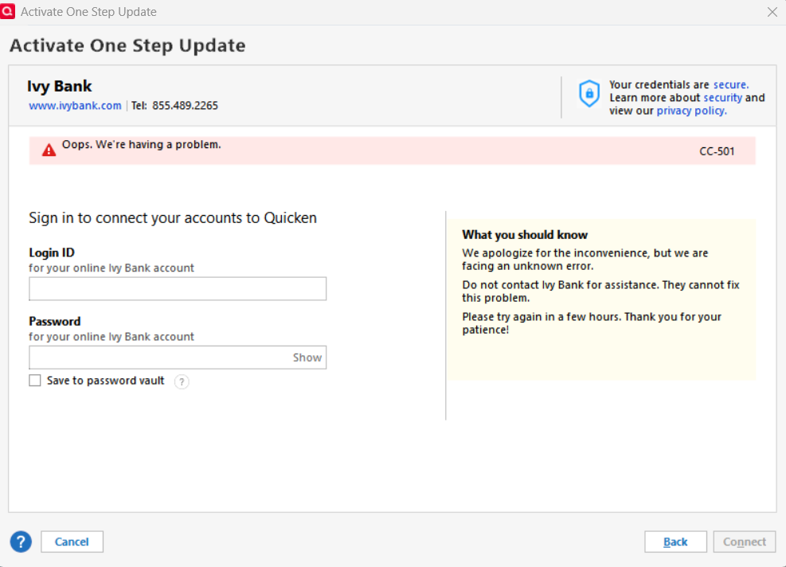Focus the Login ID input field
Image resolution: width=786 pixels, height=567 pixels.
pos(178,289)
